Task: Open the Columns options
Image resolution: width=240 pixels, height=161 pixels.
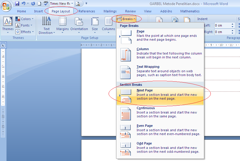Action: click(108, 25)
